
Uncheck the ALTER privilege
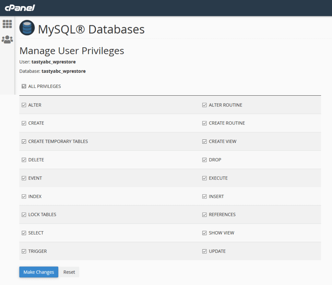(x=24, y=105)
